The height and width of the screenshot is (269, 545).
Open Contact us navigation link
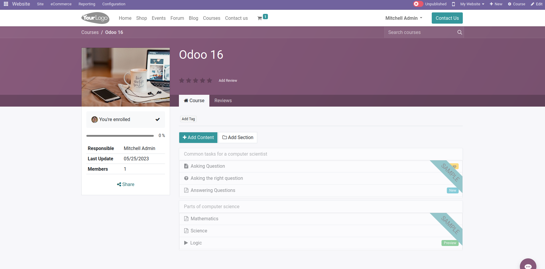tap(236, 18)
